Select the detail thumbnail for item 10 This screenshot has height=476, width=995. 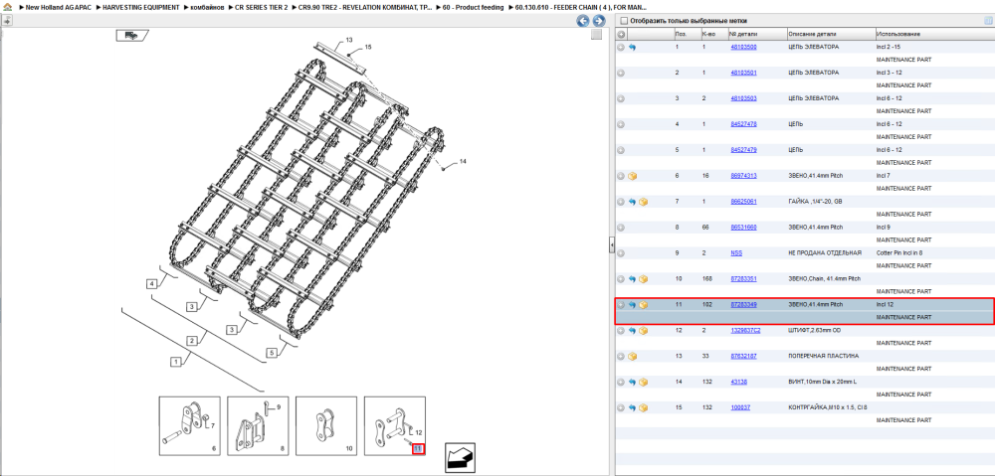[x=326, y=426]
